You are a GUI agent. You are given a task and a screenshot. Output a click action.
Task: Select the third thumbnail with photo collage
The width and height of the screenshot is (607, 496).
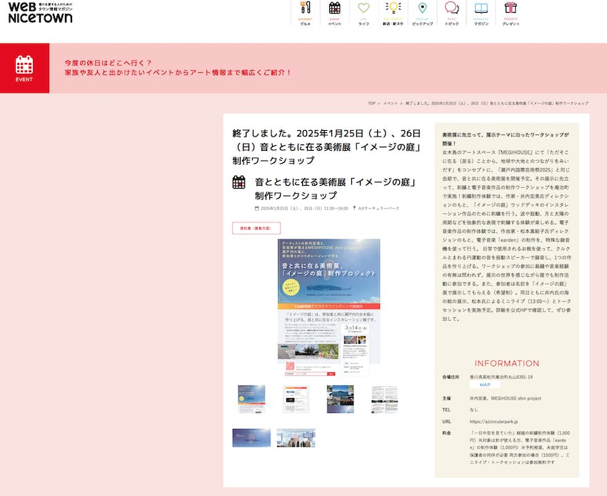point(340,400)
